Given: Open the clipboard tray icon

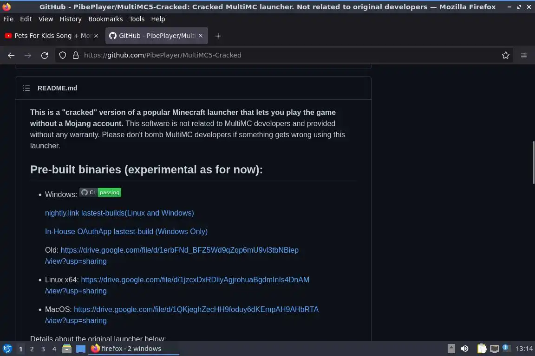Looking at the screenshot, I should coord(482,349).
